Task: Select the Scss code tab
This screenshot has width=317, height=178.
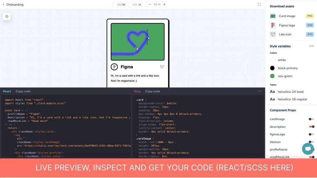Action: pyautogui.click(x=137, y=91)
